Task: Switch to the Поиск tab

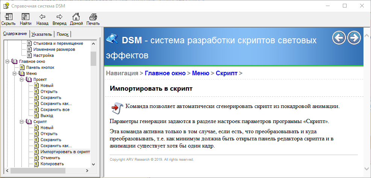Action: pos(62,34)
